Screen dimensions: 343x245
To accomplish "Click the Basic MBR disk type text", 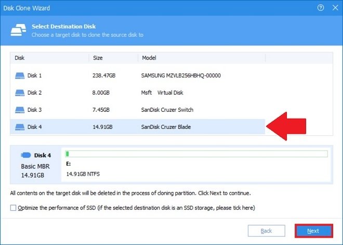I will click(x=35, y=166).
